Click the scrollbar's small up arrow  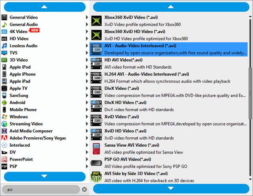click(250, 16)
